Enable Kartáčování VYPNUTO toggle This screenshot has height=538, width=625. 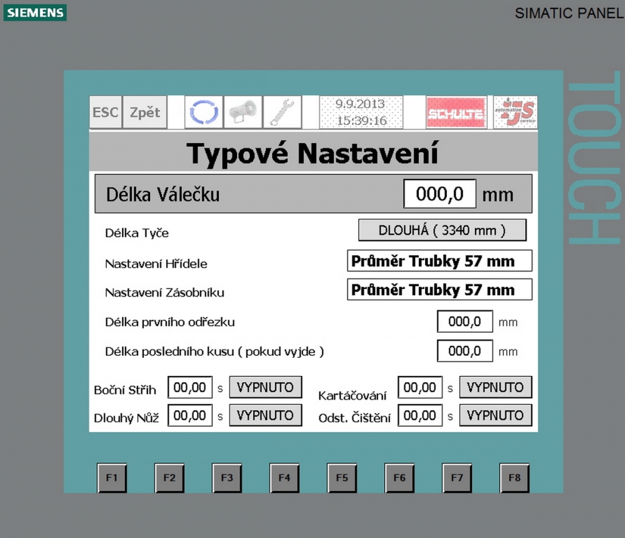495,387
